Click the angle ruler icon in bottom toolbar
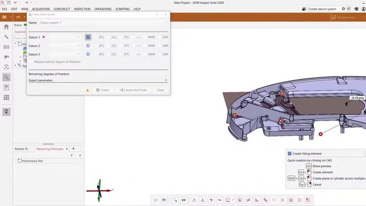 coord(257,200)
